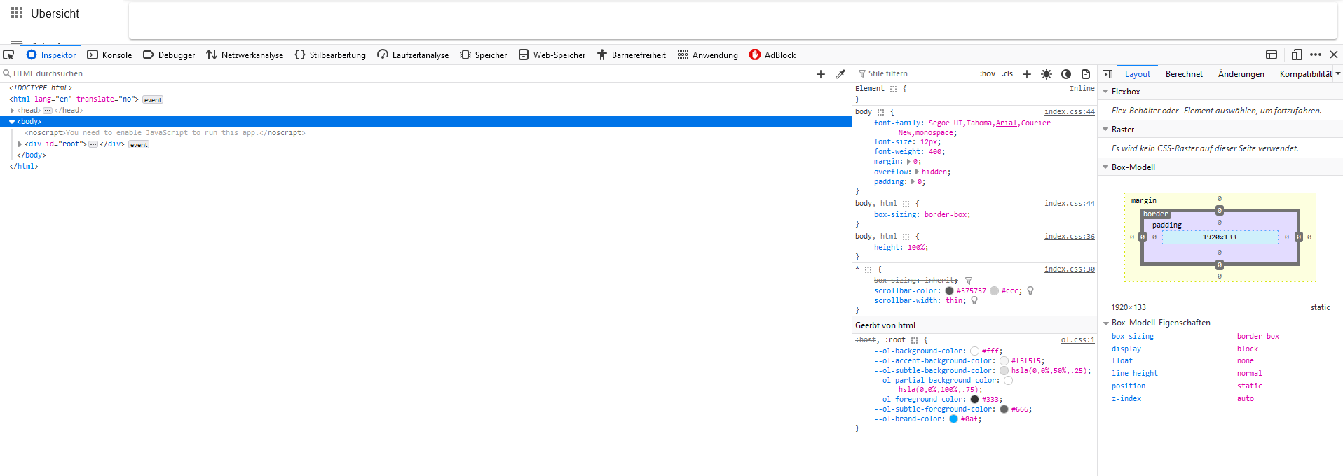The image size is (1343, 476).
Task: Open the Barrierefreiheit tab
Action: coord(632,55)
